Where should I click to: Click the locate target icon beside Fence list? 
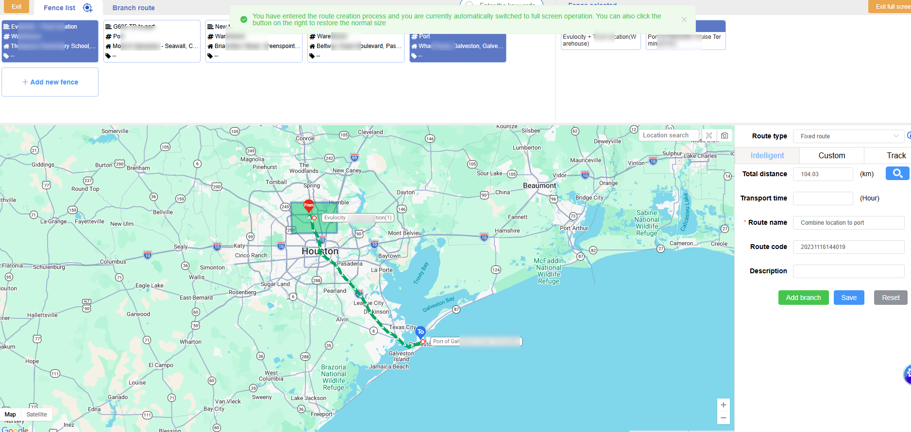(87, 8)
